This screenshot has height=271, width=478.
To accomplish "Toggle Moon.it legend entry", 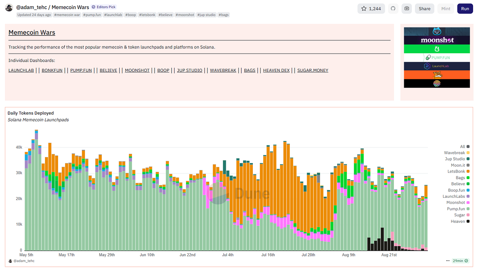I will (x=460, y=165).
